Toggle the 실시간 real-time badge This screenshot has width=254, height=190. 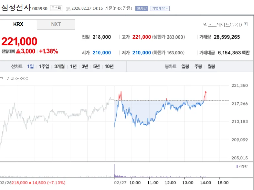pyautogui.click(x=142, y=8)
